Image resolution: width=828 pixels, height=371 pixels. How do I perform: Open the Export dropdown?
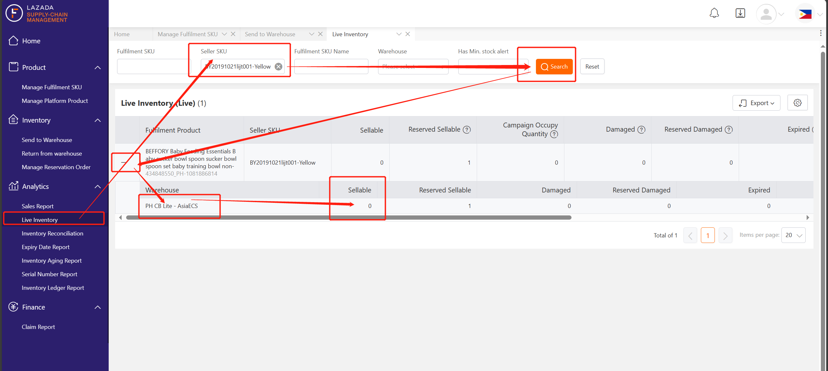[x=757, y=103]
